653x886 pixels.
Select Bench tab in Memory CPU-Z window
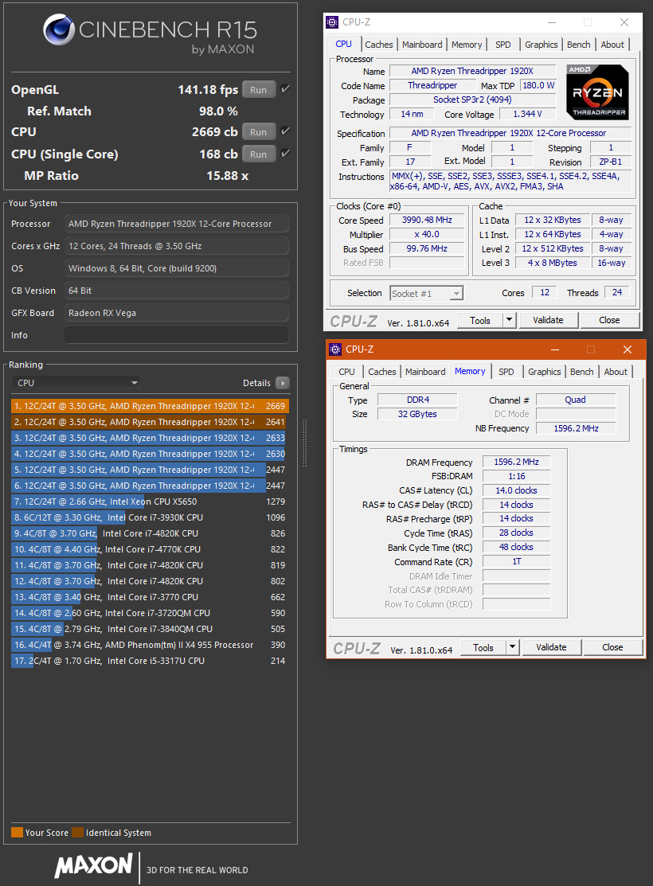click(582, 372)
